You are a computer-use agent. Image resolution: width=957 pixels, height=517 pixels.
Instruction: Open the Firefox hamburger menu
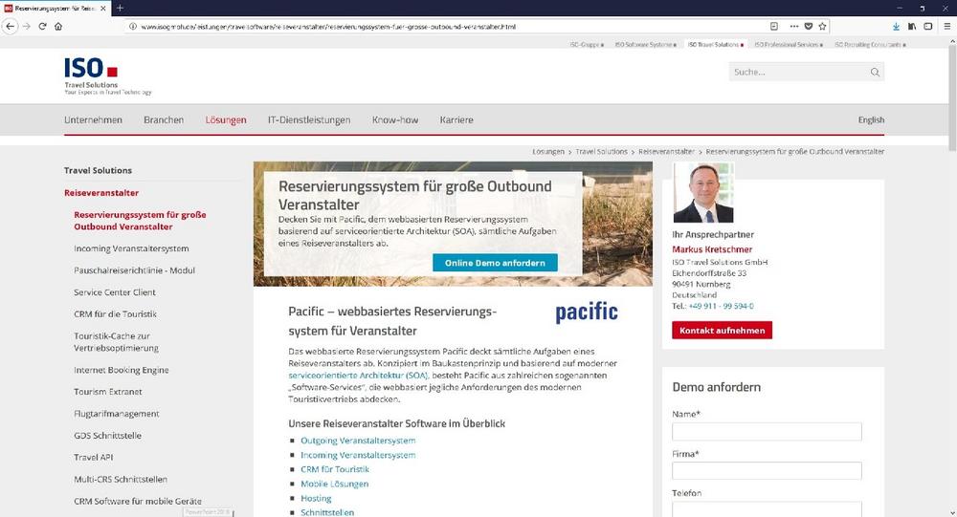pyautogui.click(x=945, y=26)
